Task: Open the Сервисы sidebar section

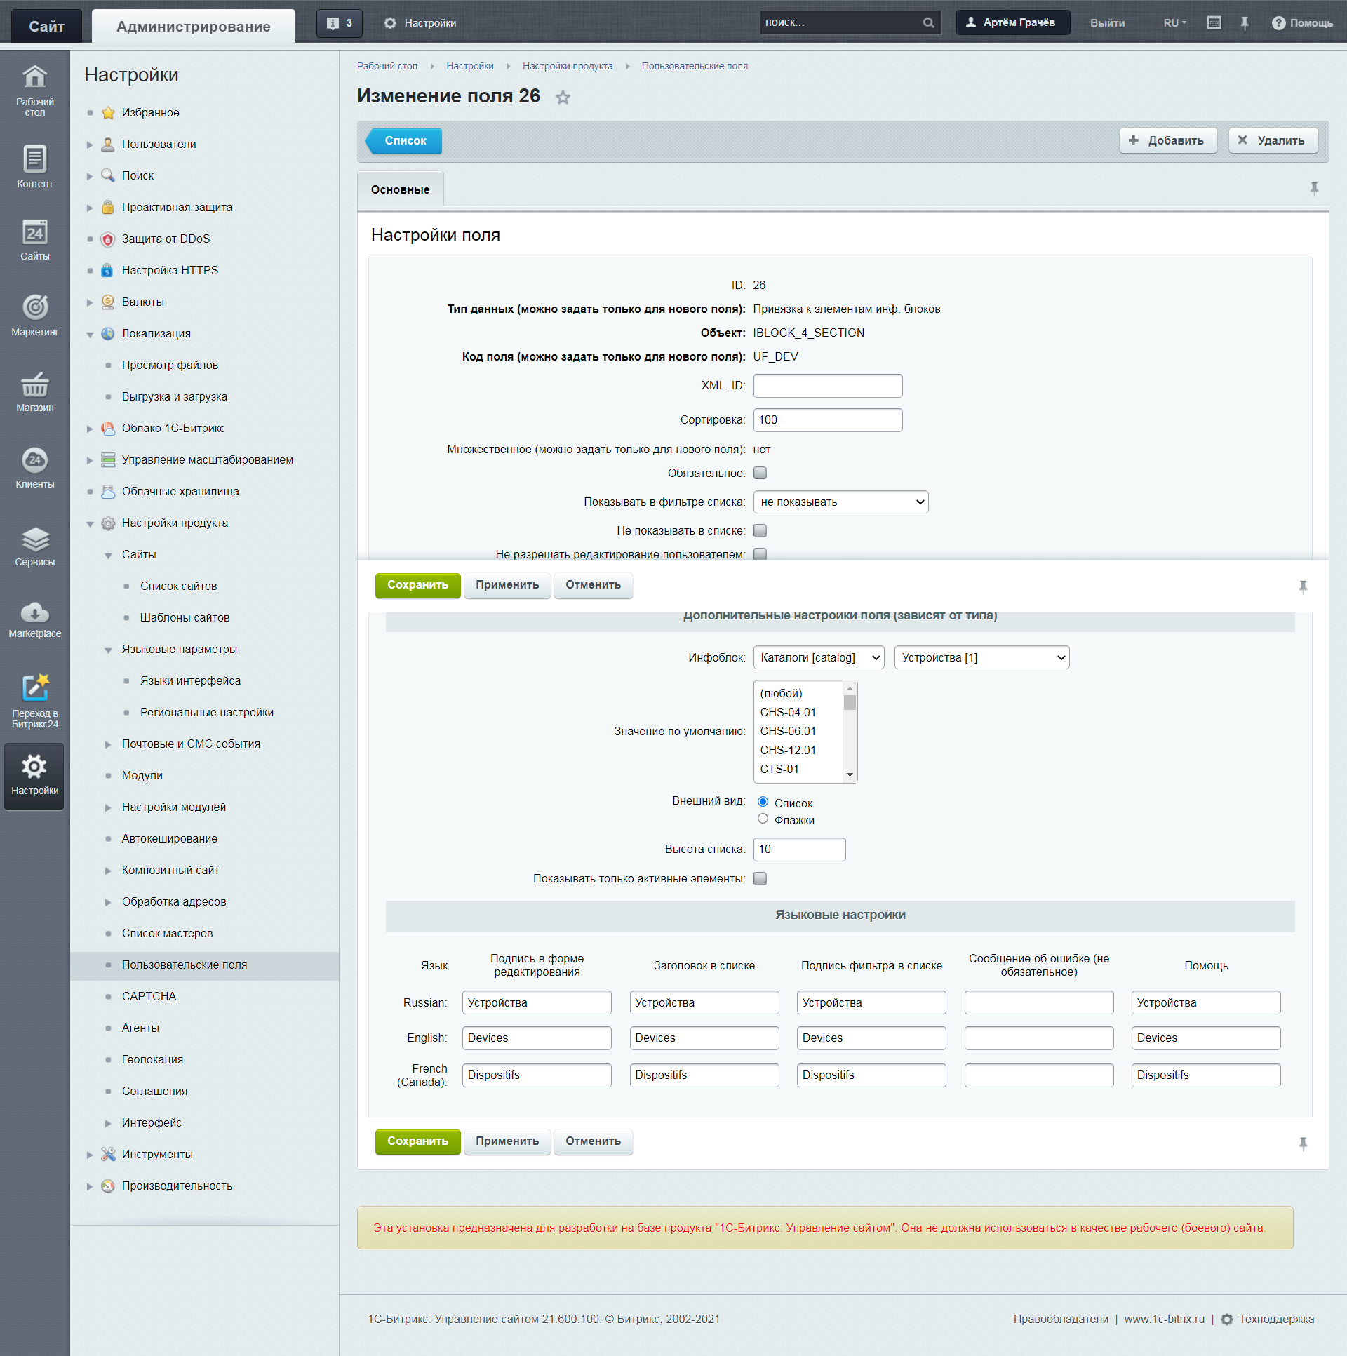Action: [34, 546]
